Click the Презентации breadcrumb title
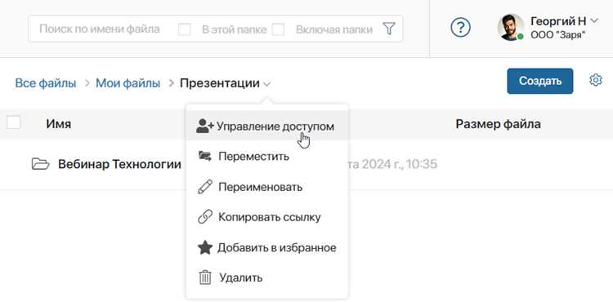The image size is (613, 302). click(x=220, y=83)
